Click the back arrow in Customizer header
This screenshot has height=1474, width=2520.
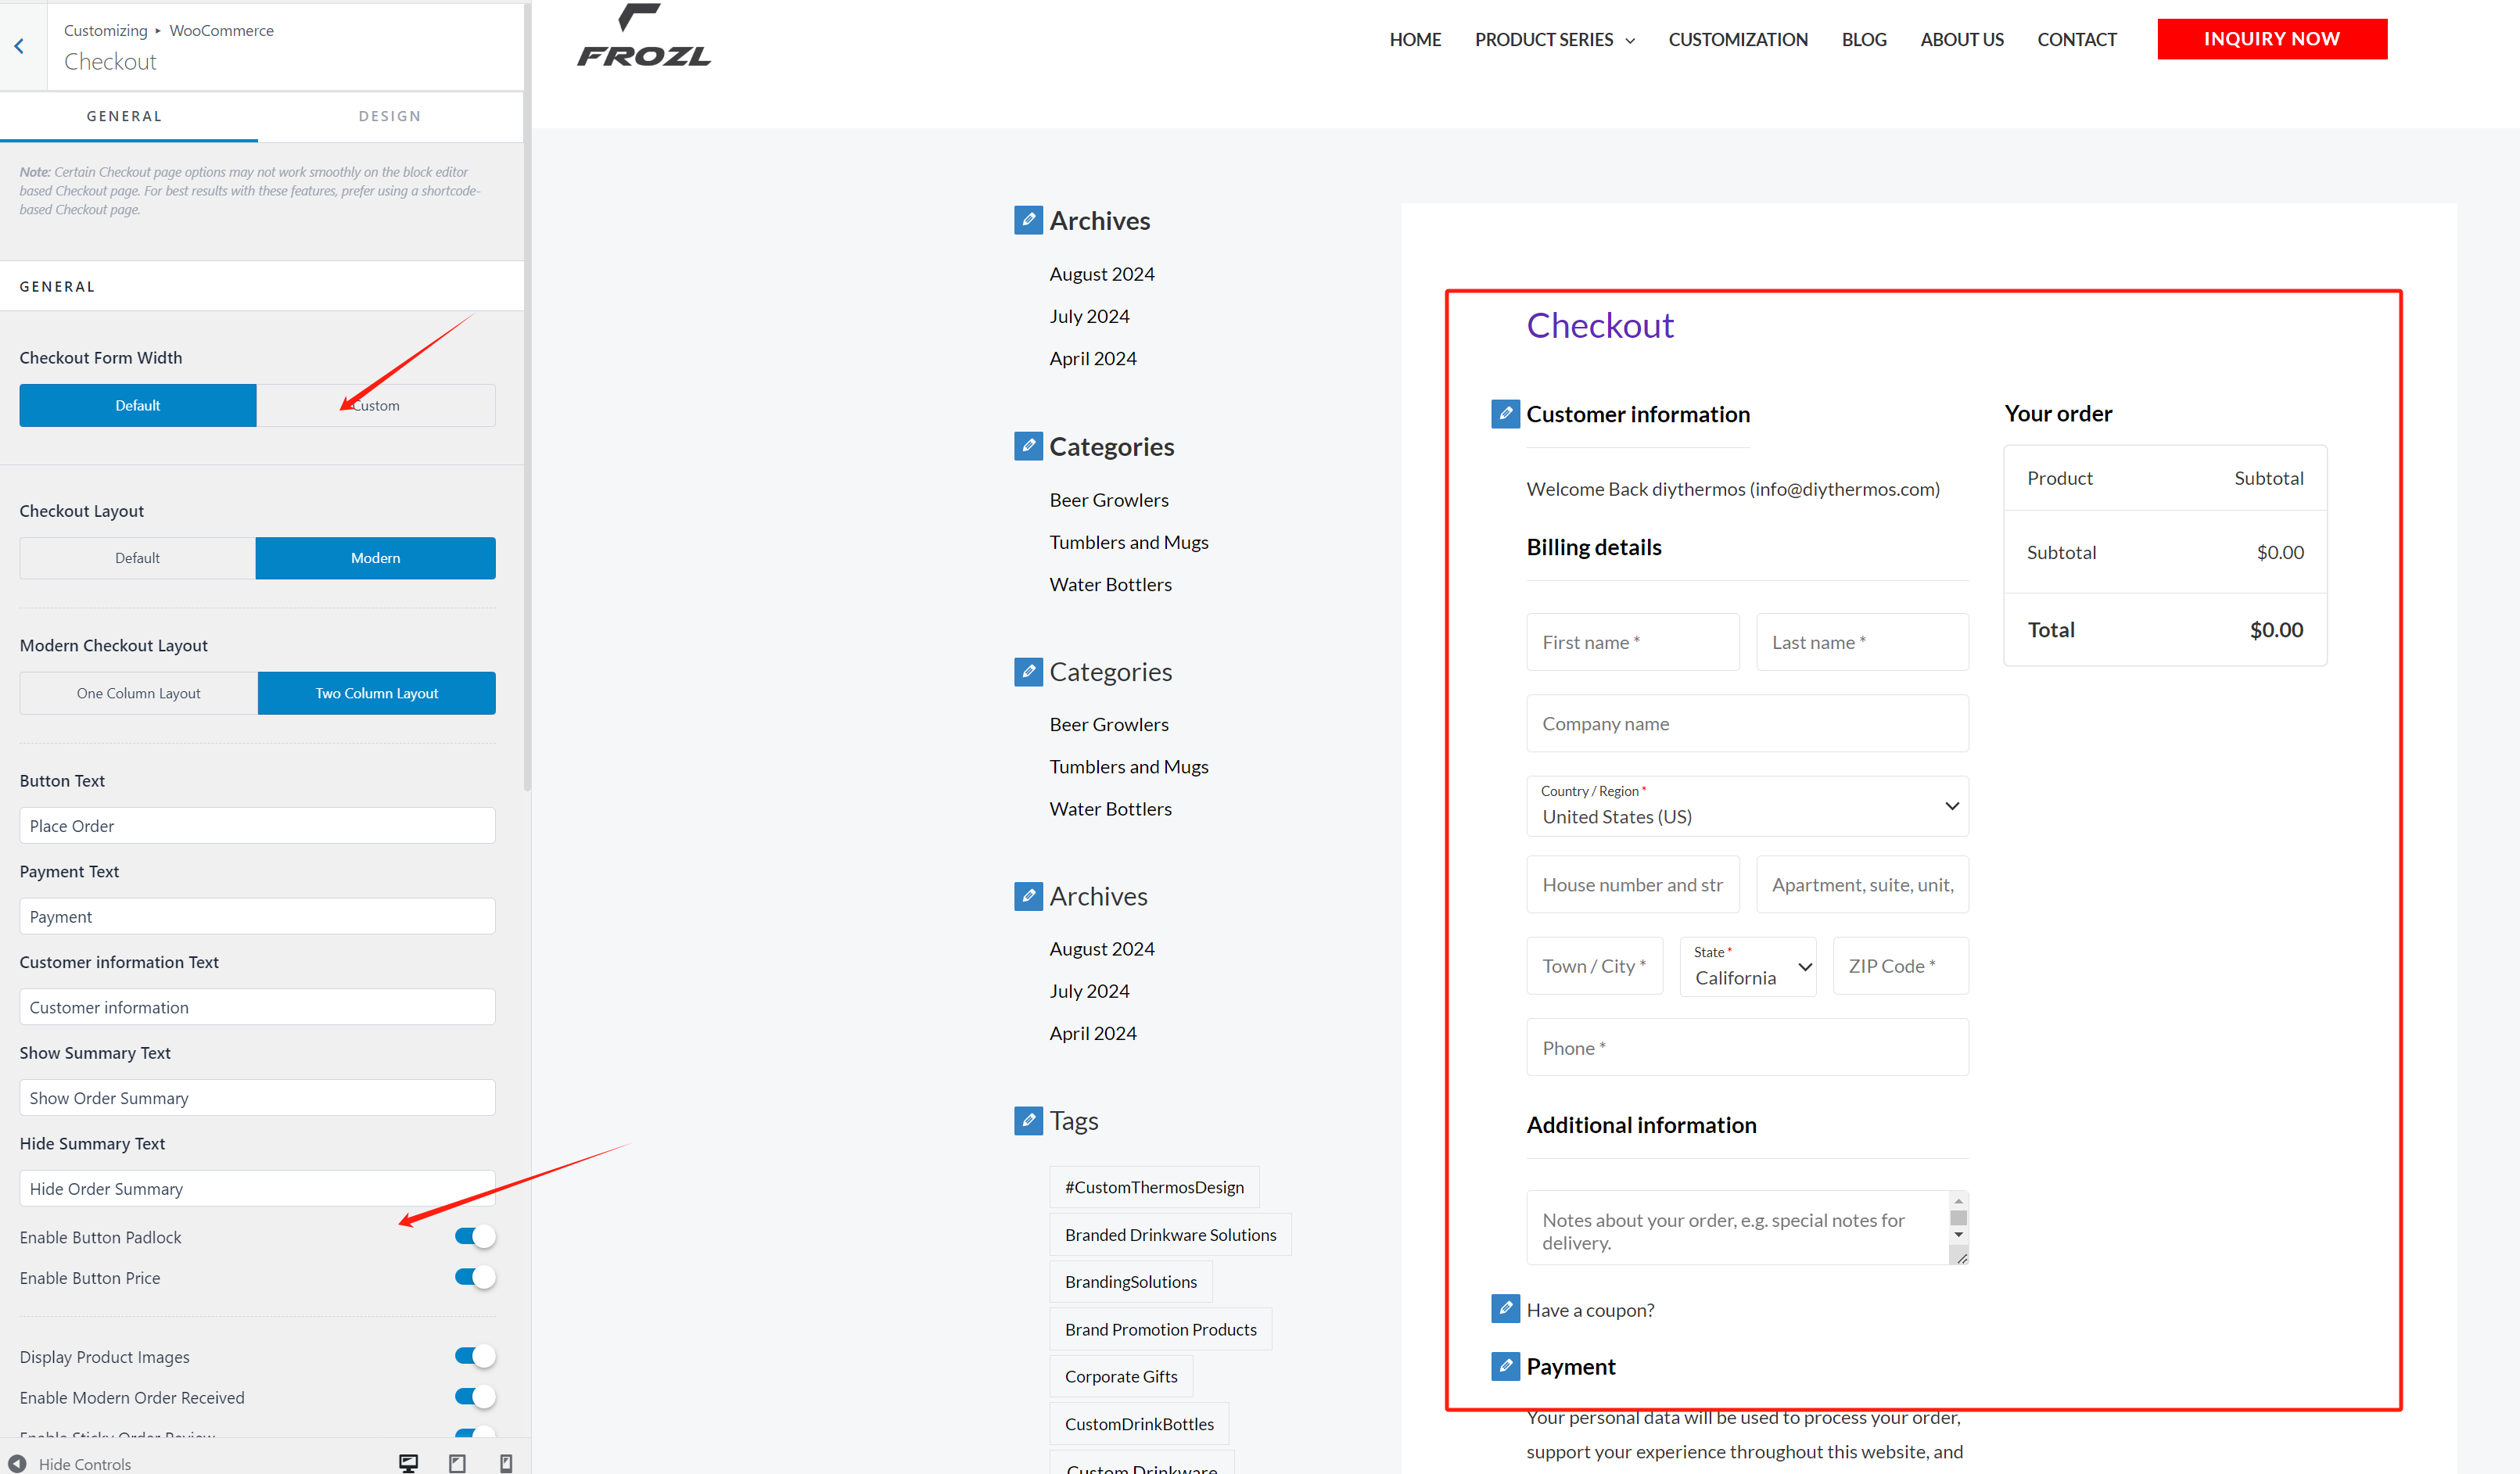coord(19,46)
